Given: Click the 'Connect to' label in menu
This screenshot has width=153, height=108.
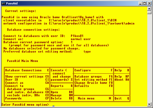Looking at the screenshot, I should 14,86.
